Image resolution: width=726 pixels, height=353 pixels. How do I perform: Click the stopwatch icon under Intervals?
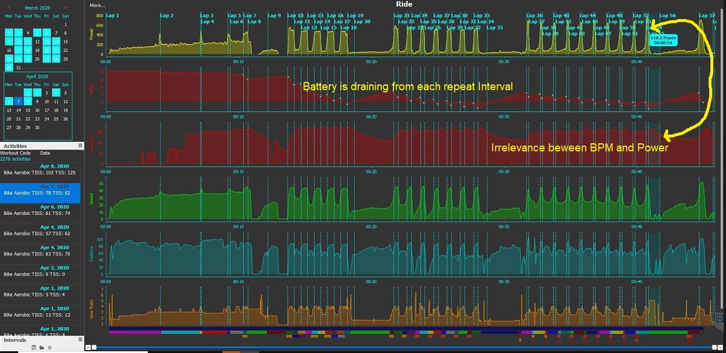(50, 347)
